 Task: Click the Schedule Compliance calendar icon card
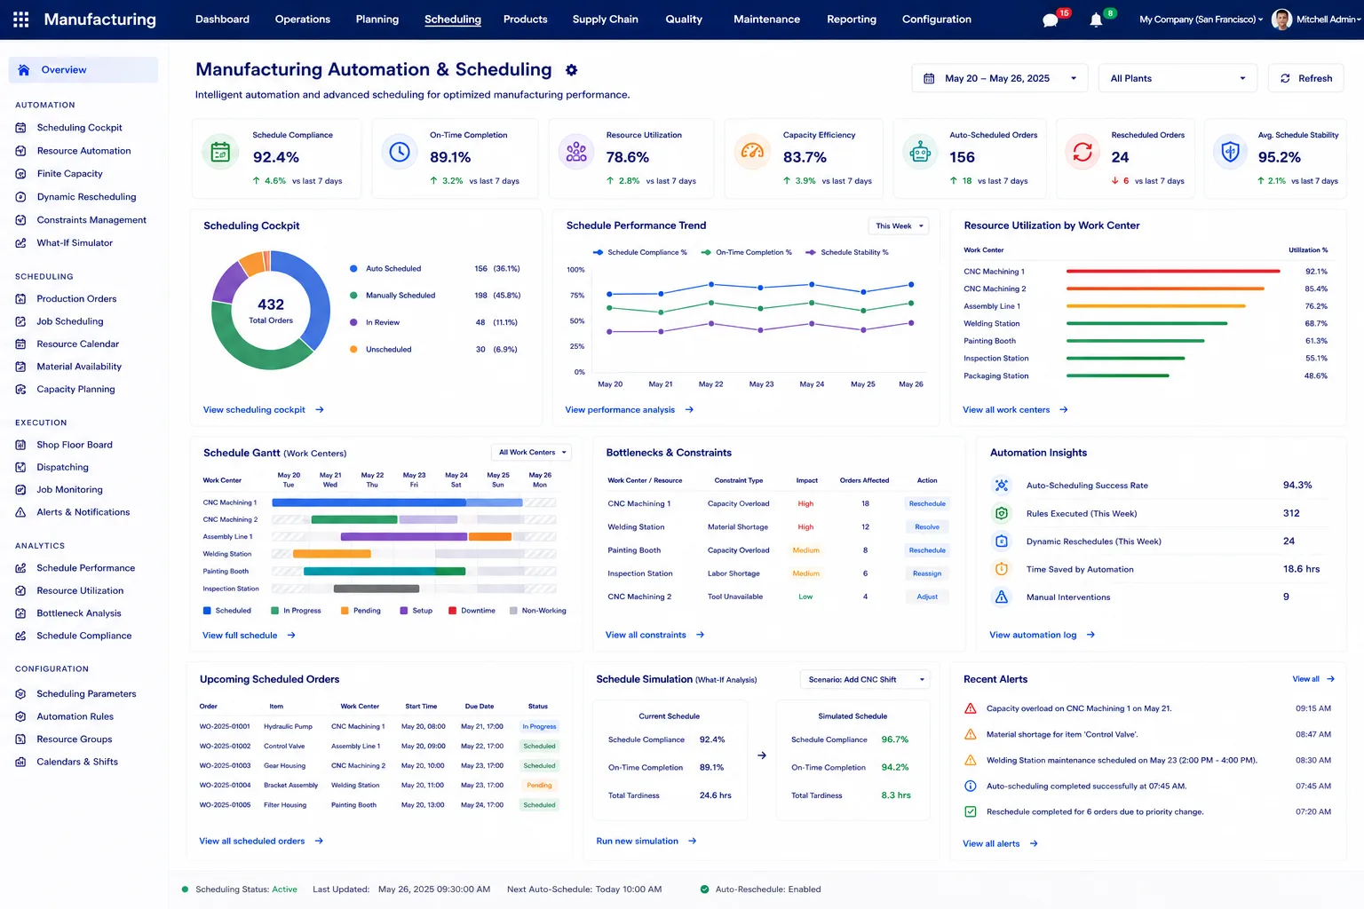pyautogui.click(x=220, y=153)
